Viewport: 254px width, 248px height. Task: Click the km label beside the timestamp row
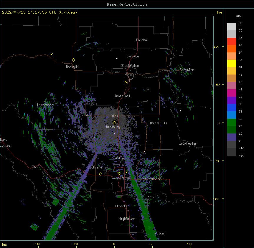pos(219,12)
